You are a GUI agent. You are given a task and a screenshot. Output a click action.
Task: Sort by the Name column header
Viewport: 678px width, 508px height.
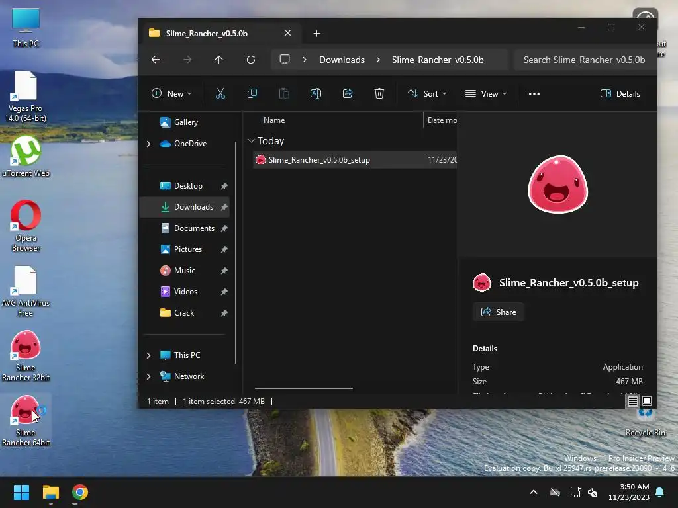(x=274, y=120)
